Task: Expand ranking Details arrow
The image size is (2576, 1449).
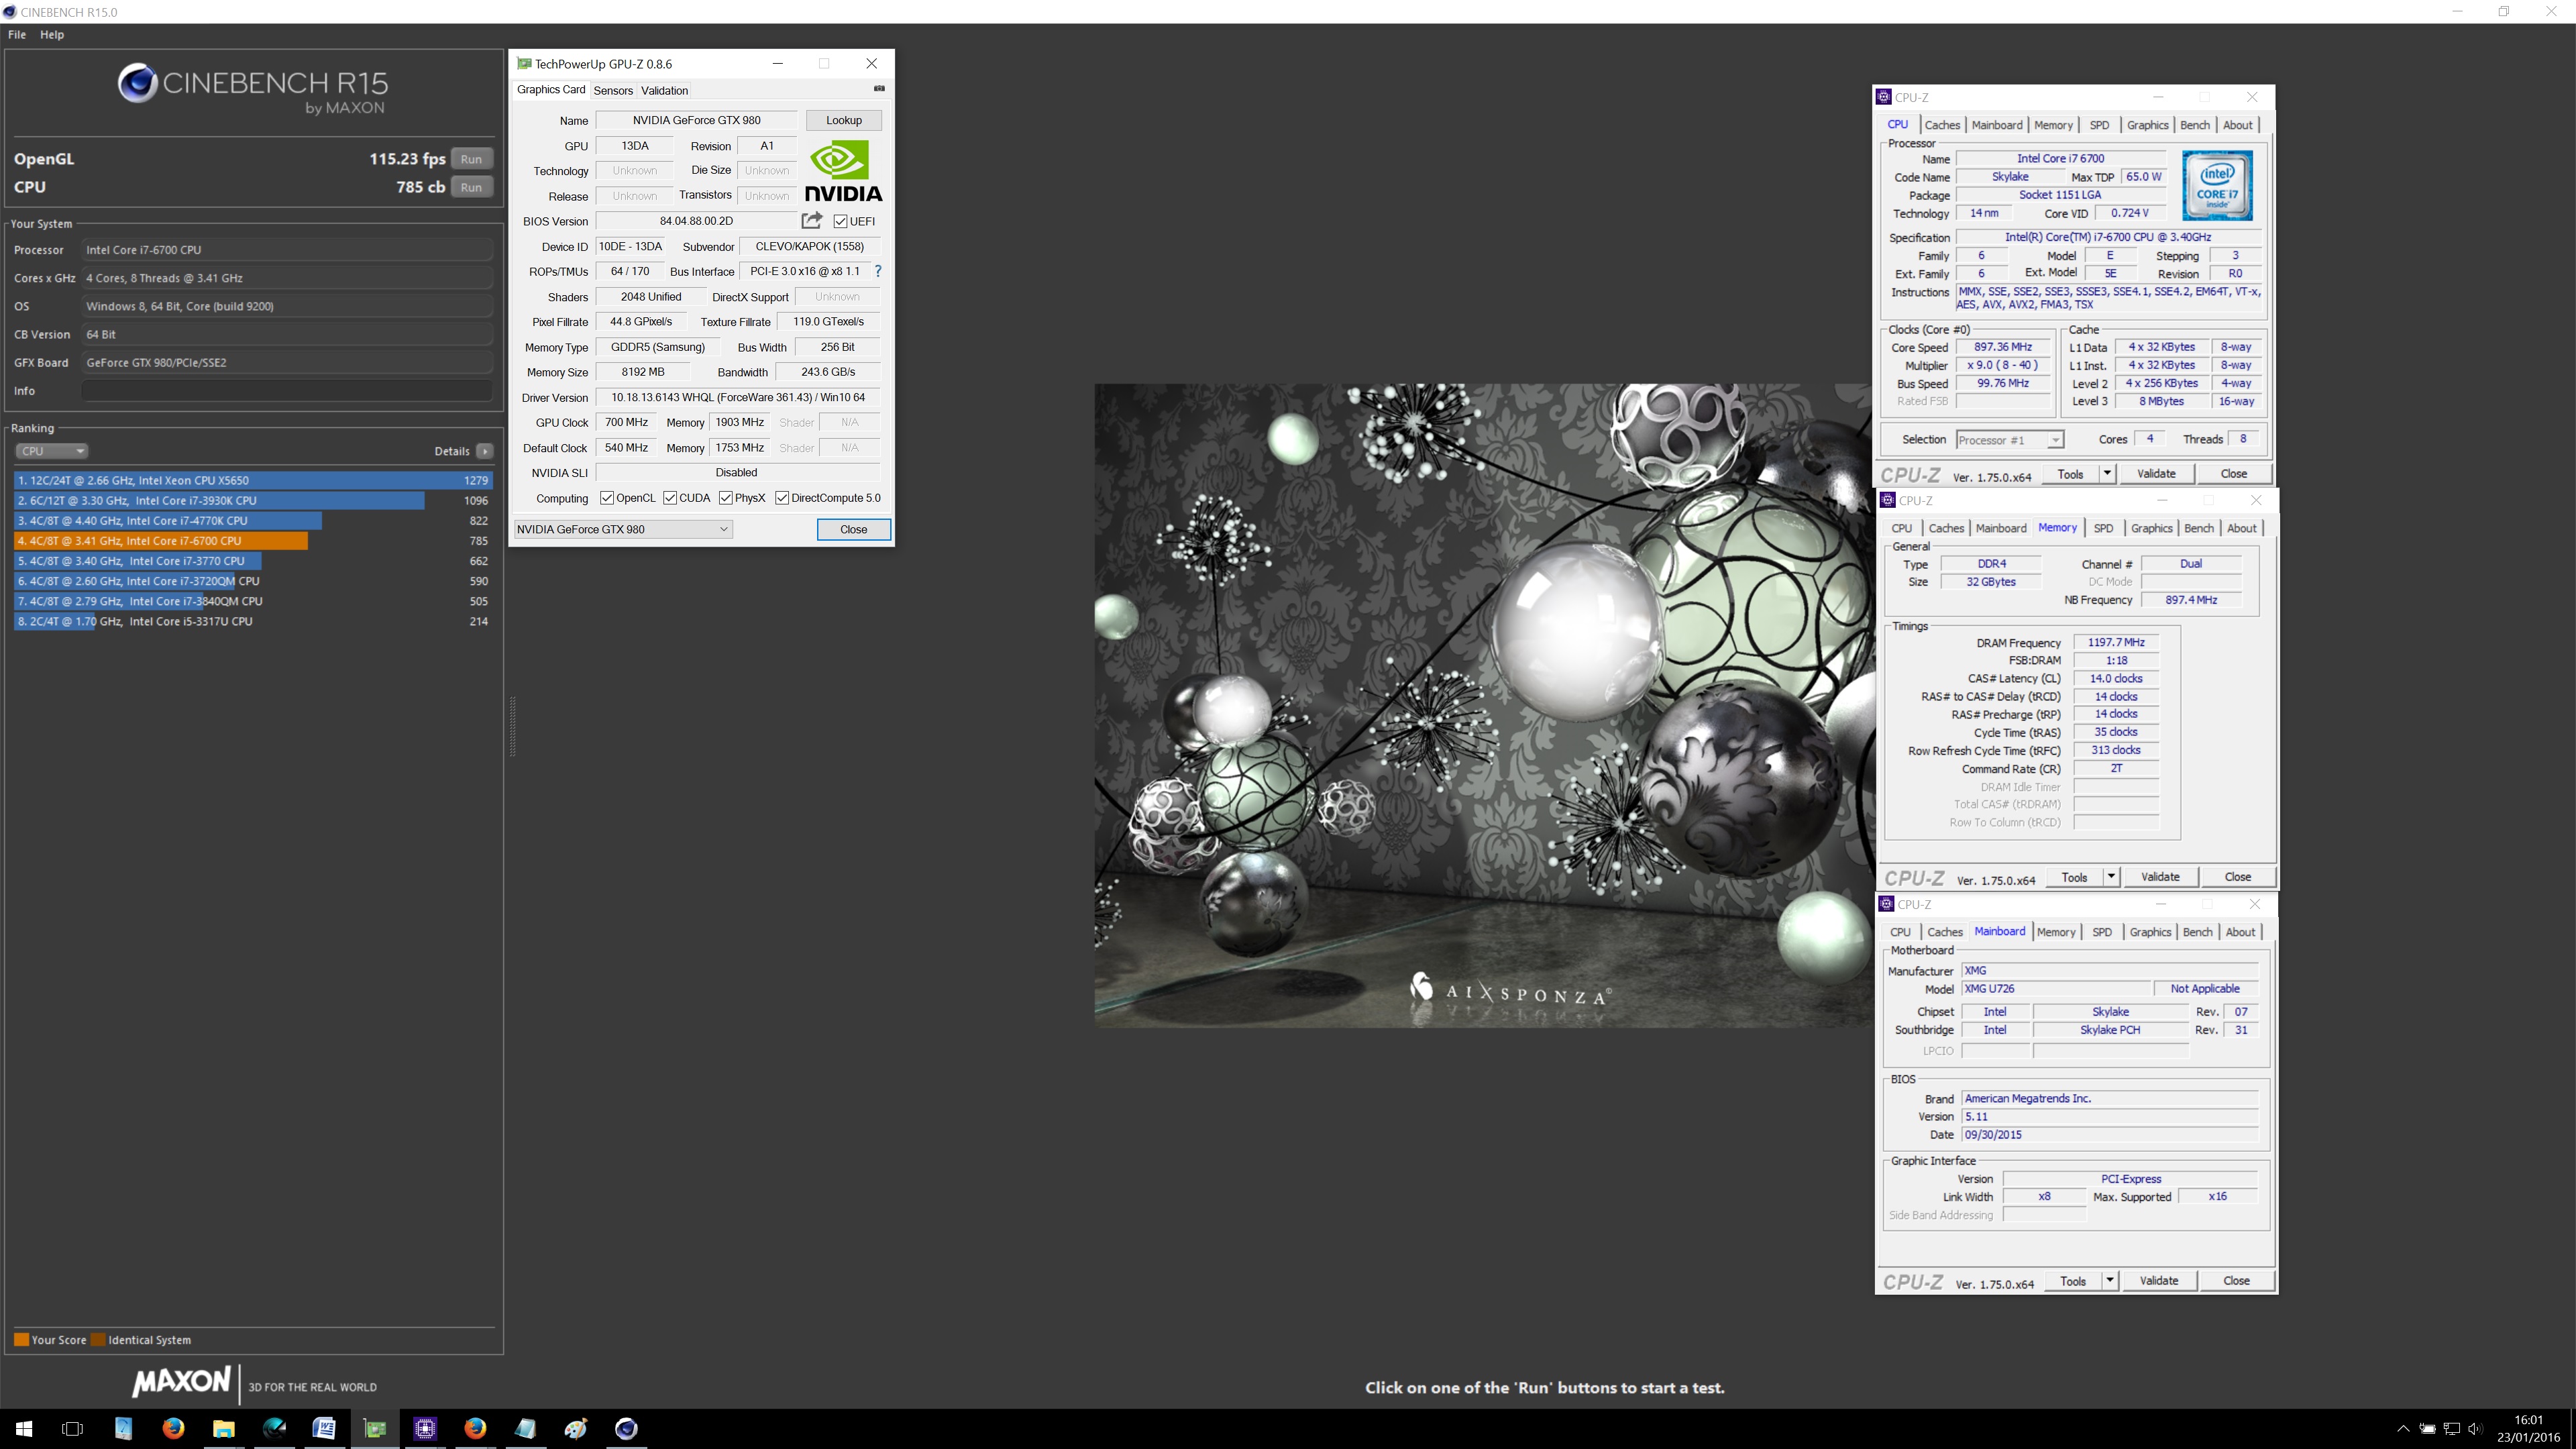Action: pos(485,451)
